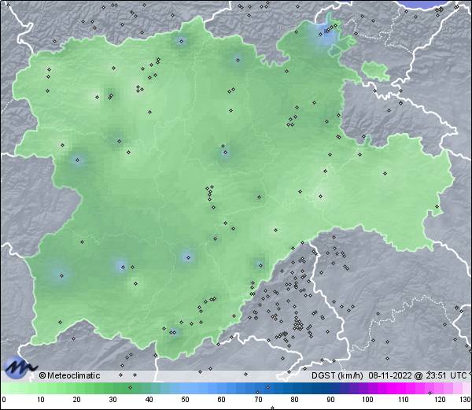This screenshot has height=410, width=472.
Task: Click the 20 scale label
Action: click(77, 400)
